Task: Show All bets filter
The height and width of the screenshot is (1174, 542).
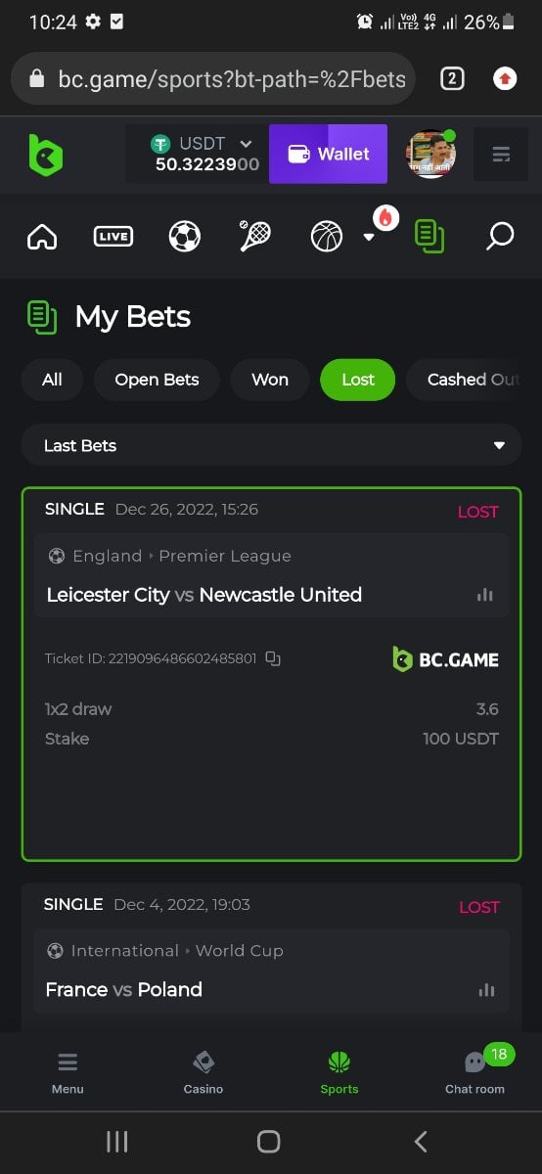Action: pos(53,380)
